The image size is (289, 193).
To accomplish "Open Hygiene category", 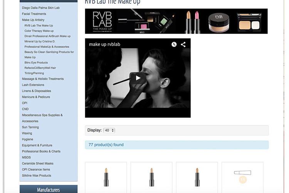I will pyautogui.click(x=27, y=139).
